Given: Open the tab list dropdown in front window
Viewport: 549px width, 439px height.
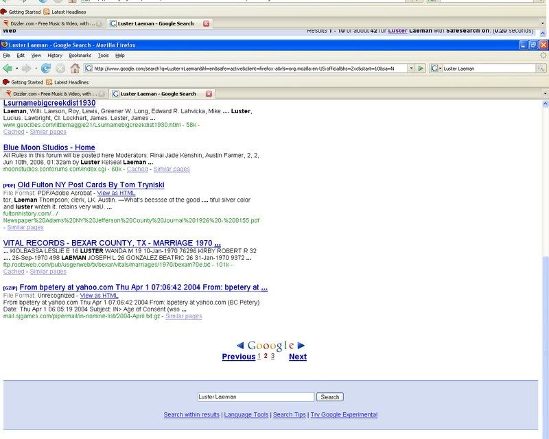Looking at the screenshot, I should tap(545, 94).
